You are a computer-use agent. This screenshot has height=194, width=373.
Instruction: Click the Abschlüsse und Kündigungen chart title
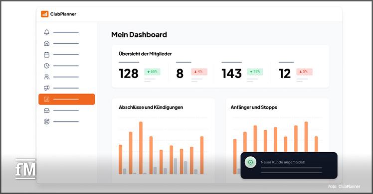(x=151, y=107)
